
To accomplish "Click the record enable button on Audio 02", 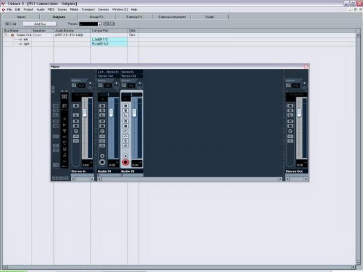I will (x=126, y=162).
